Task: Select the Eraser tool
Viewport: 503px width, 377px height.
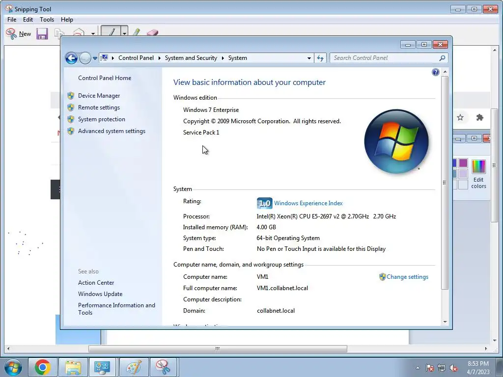Action: (x=152, y=32)
